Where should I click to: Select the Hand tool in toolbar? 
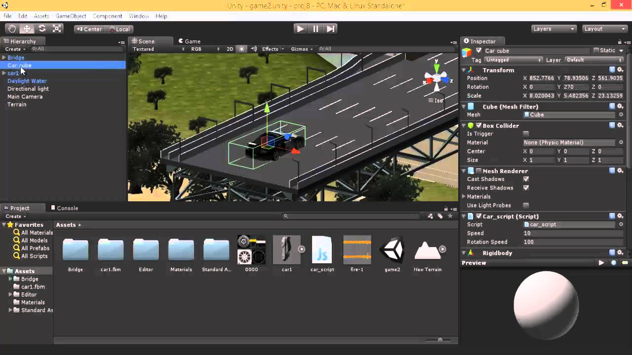(x=12, y=29)
